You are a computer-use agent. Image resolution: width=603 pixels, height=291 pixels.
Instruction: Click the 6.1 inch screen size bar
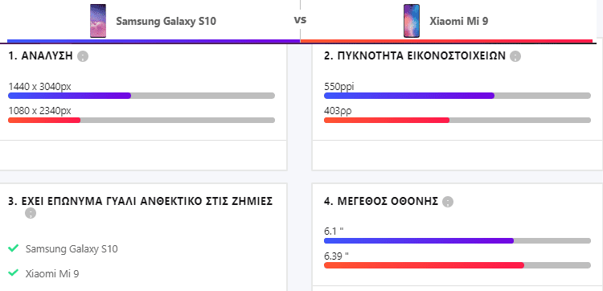pos(457,240)
